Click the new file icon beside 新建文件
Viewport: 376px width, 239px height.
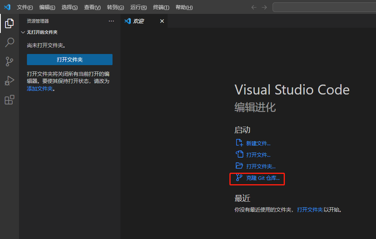[x=239, y=143]
